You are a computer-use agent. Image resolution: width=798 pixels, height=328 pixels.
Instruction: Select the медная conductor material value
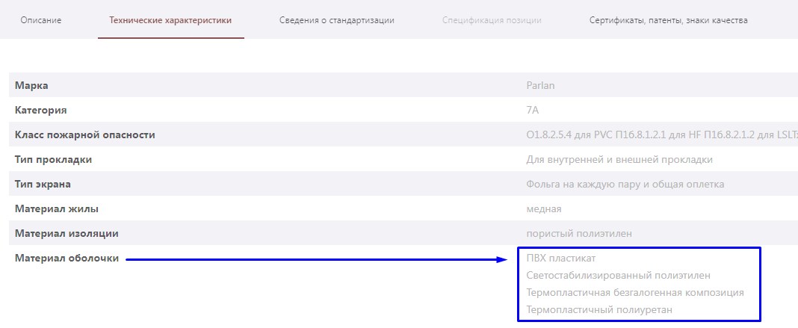544,209
